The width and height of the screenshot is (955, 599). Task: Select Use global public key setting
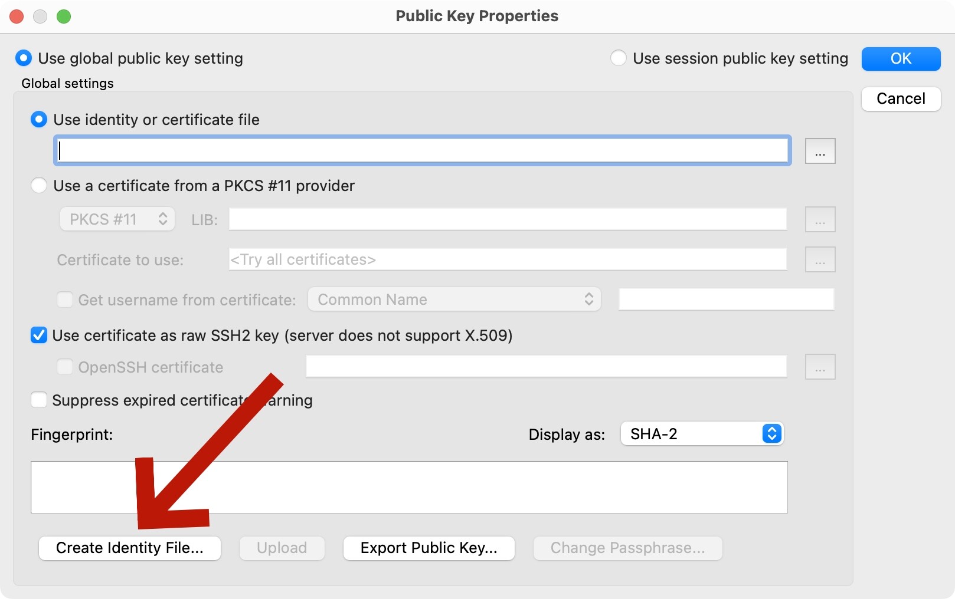click(x=24, y=58)
